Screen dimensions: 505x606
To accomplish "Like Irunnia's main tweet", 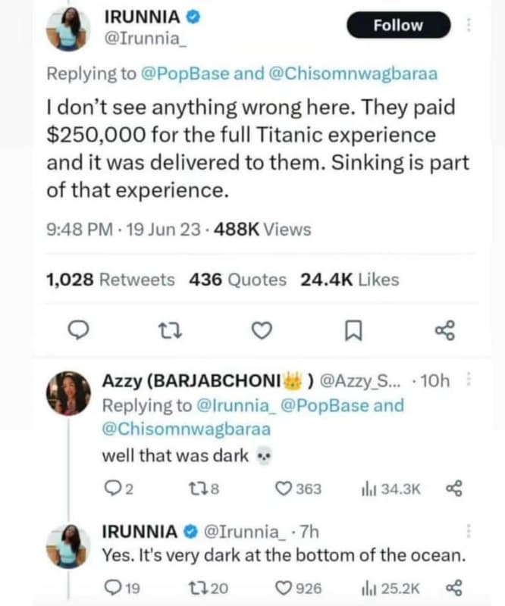I will coord(262,330).
